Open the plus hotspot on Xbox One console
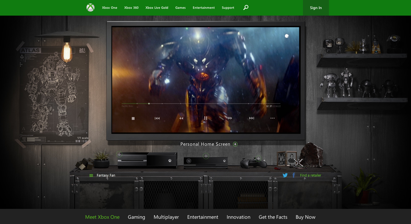411x224 pixels. [119, 154]
